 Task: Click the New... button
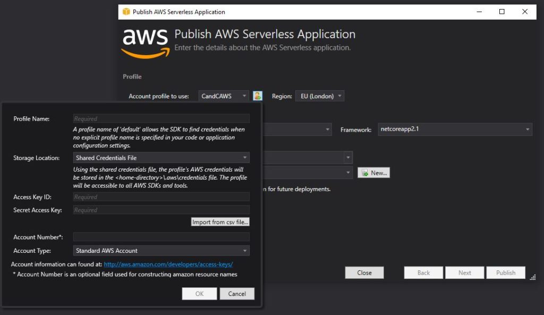click(x=373, y=173)
